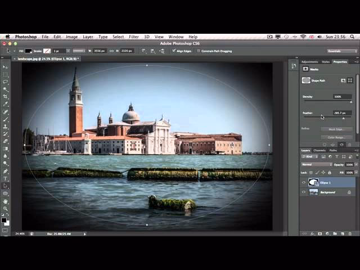
Task: Open the tool preset picker dropdown
Action: [x=14, y=51]
